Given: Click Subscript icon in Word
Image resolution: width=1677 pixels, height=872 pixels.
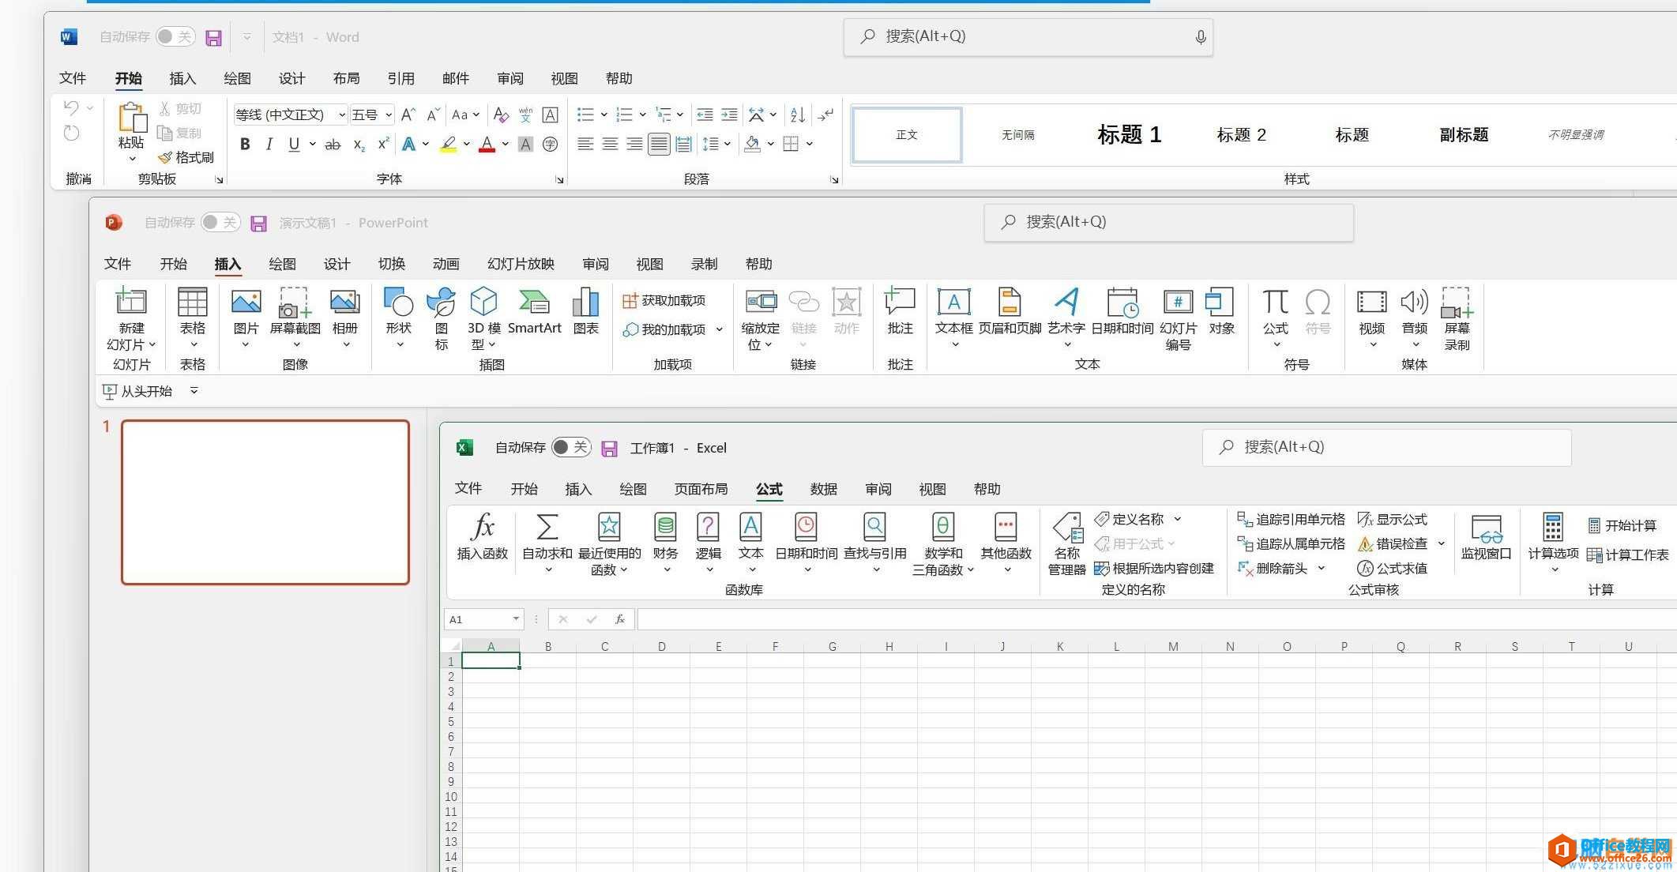Looking at the screenshot, I should coord(359,145).
